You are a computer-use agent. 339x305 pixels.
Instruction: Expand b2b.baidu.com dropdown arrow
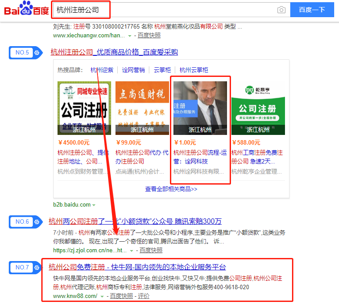[94, 205]
